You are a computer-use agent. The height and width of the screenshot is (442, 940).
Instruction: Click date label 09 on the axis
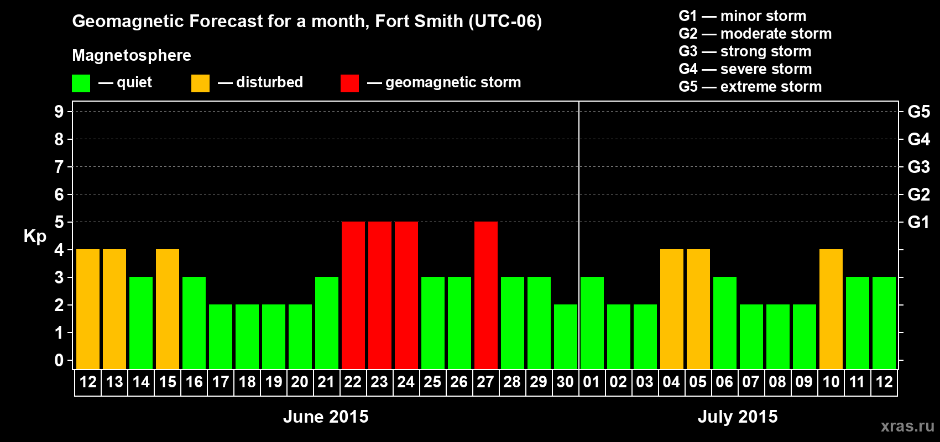click(x=805, y=382)
